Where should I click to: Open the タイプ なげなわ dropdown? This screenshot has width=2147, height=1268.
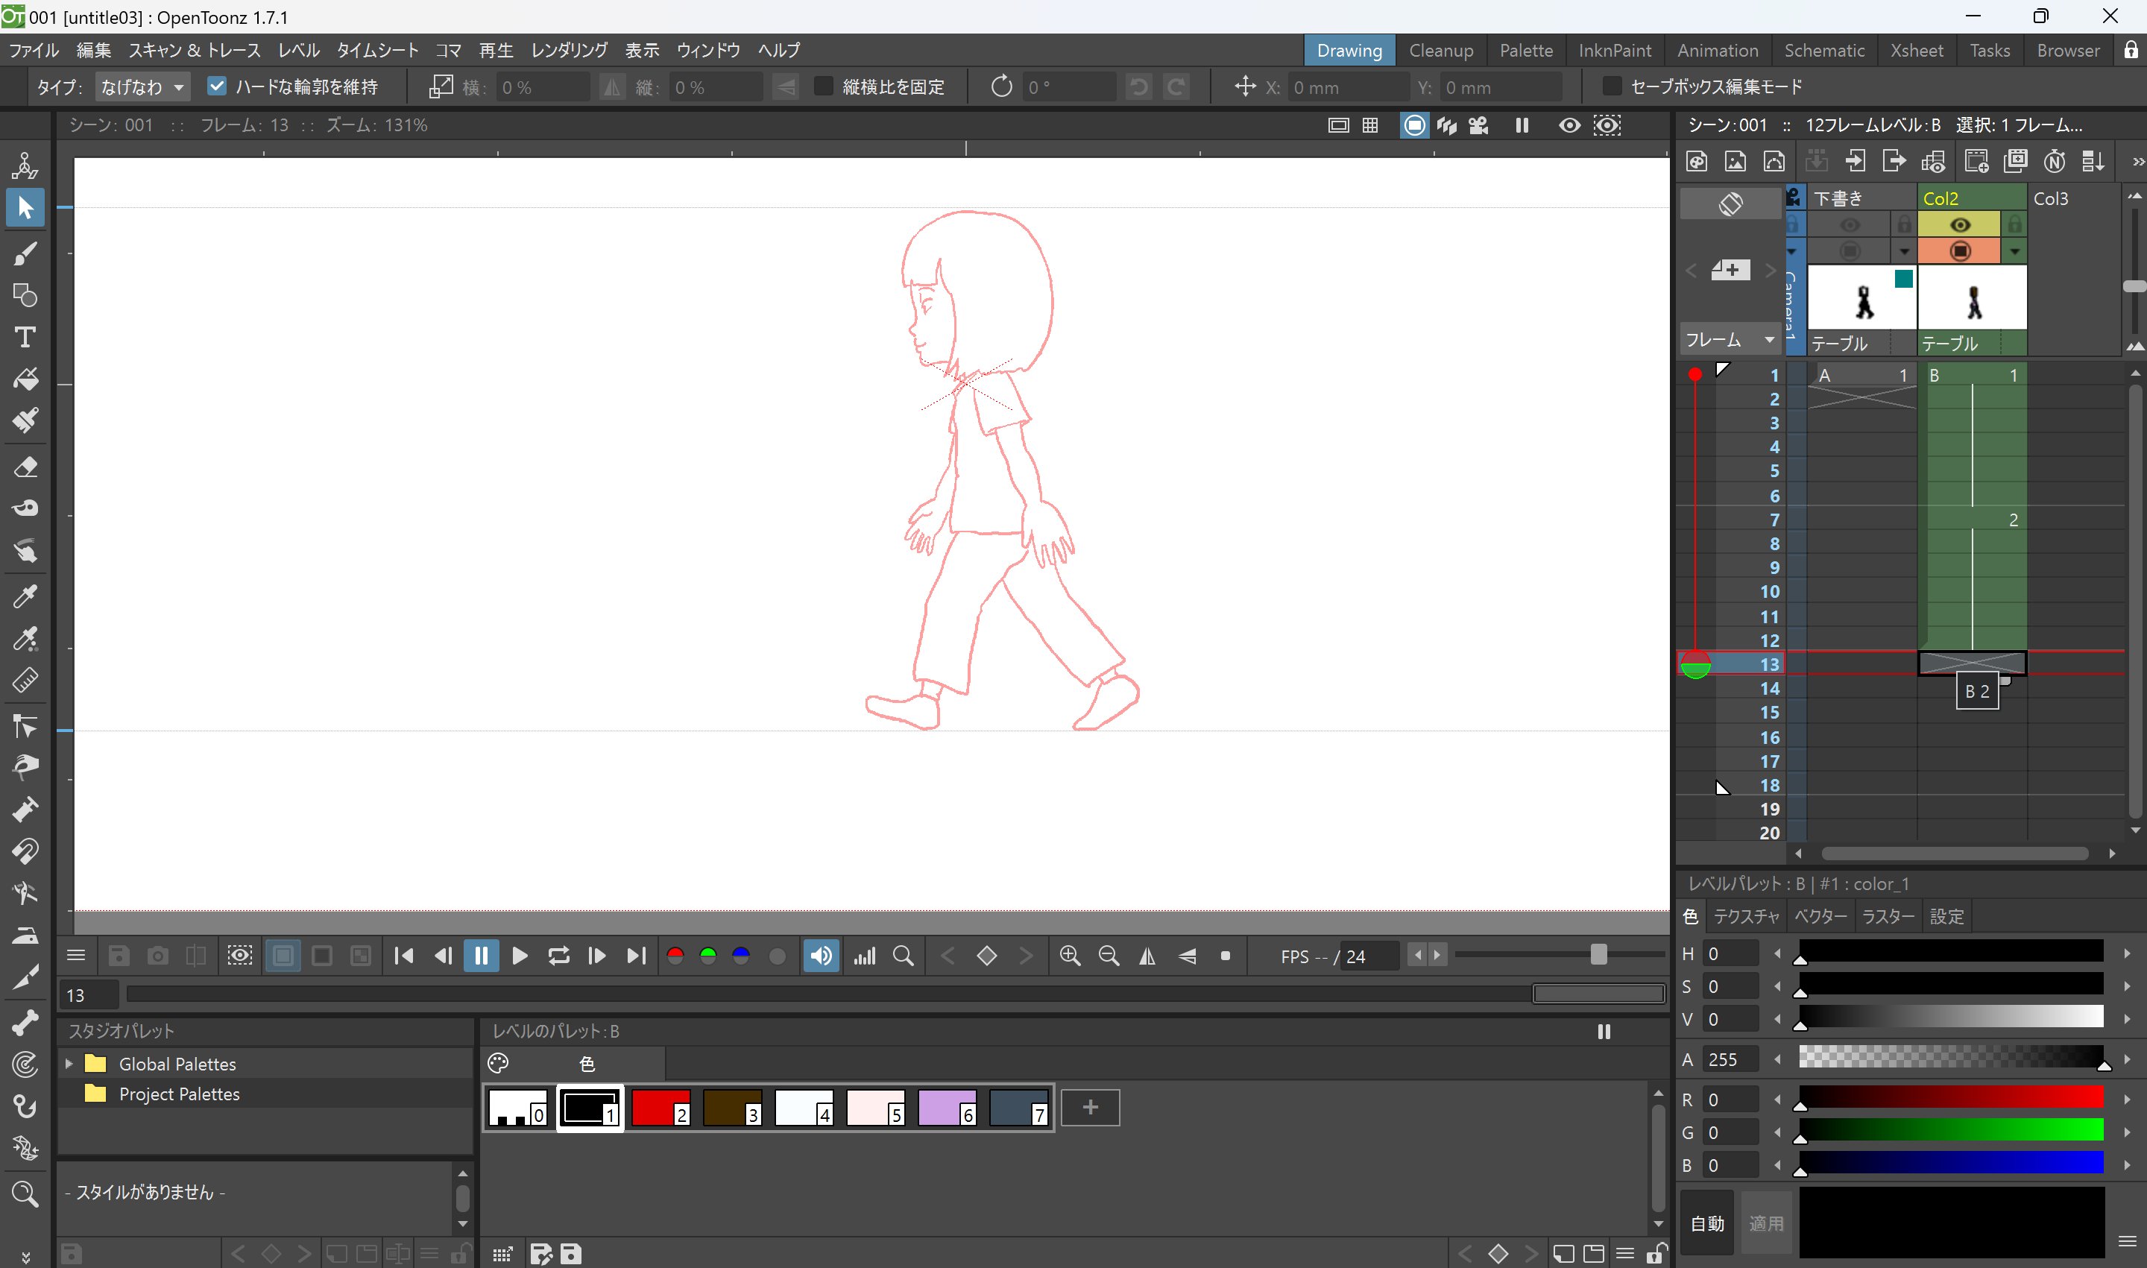coord(142,86)
